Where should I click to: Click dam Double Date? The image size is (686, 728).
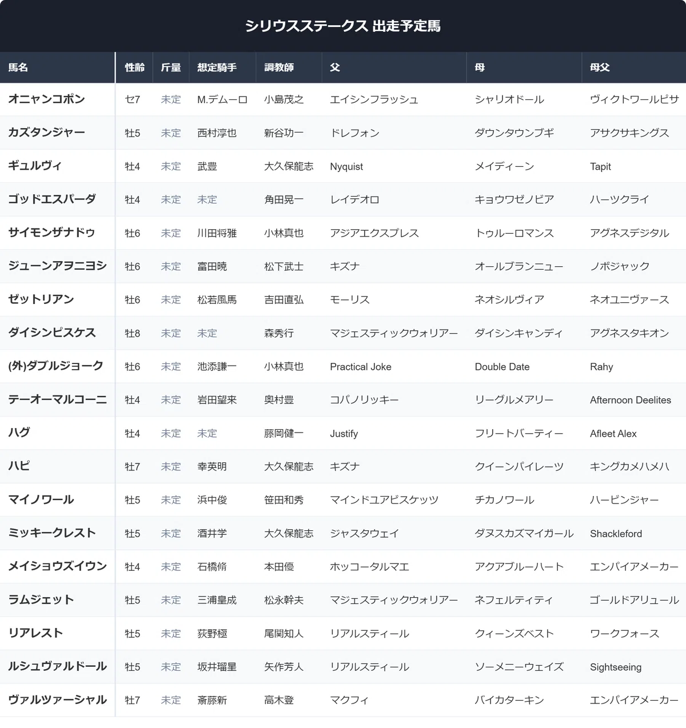tap(502, 366)
